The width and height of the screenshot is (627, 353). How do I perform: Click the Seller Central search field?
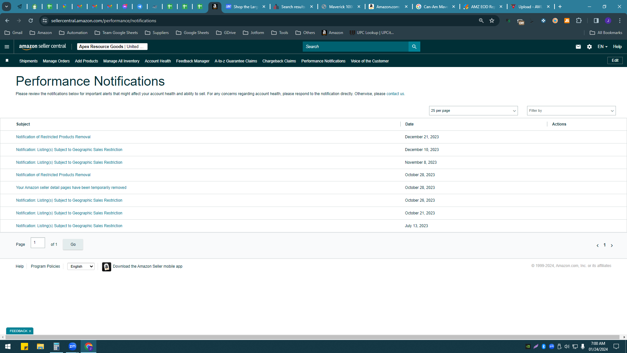356,47
